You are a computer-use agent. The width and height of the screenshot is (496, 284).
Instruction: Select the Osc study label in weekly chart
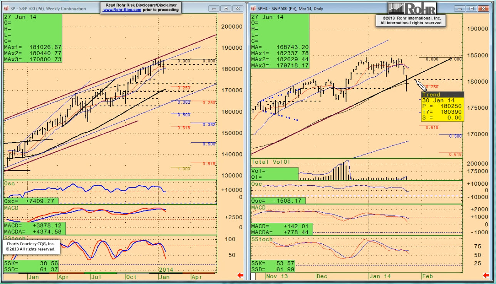point(9,184)
